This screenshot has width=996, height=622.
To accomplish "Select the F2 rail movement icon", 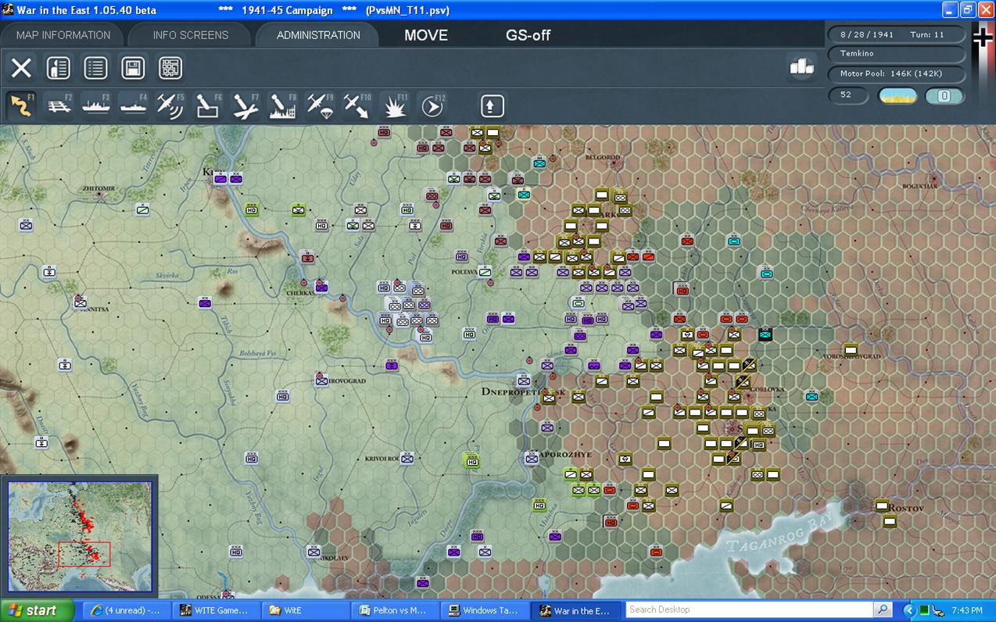I will [59, 105].
